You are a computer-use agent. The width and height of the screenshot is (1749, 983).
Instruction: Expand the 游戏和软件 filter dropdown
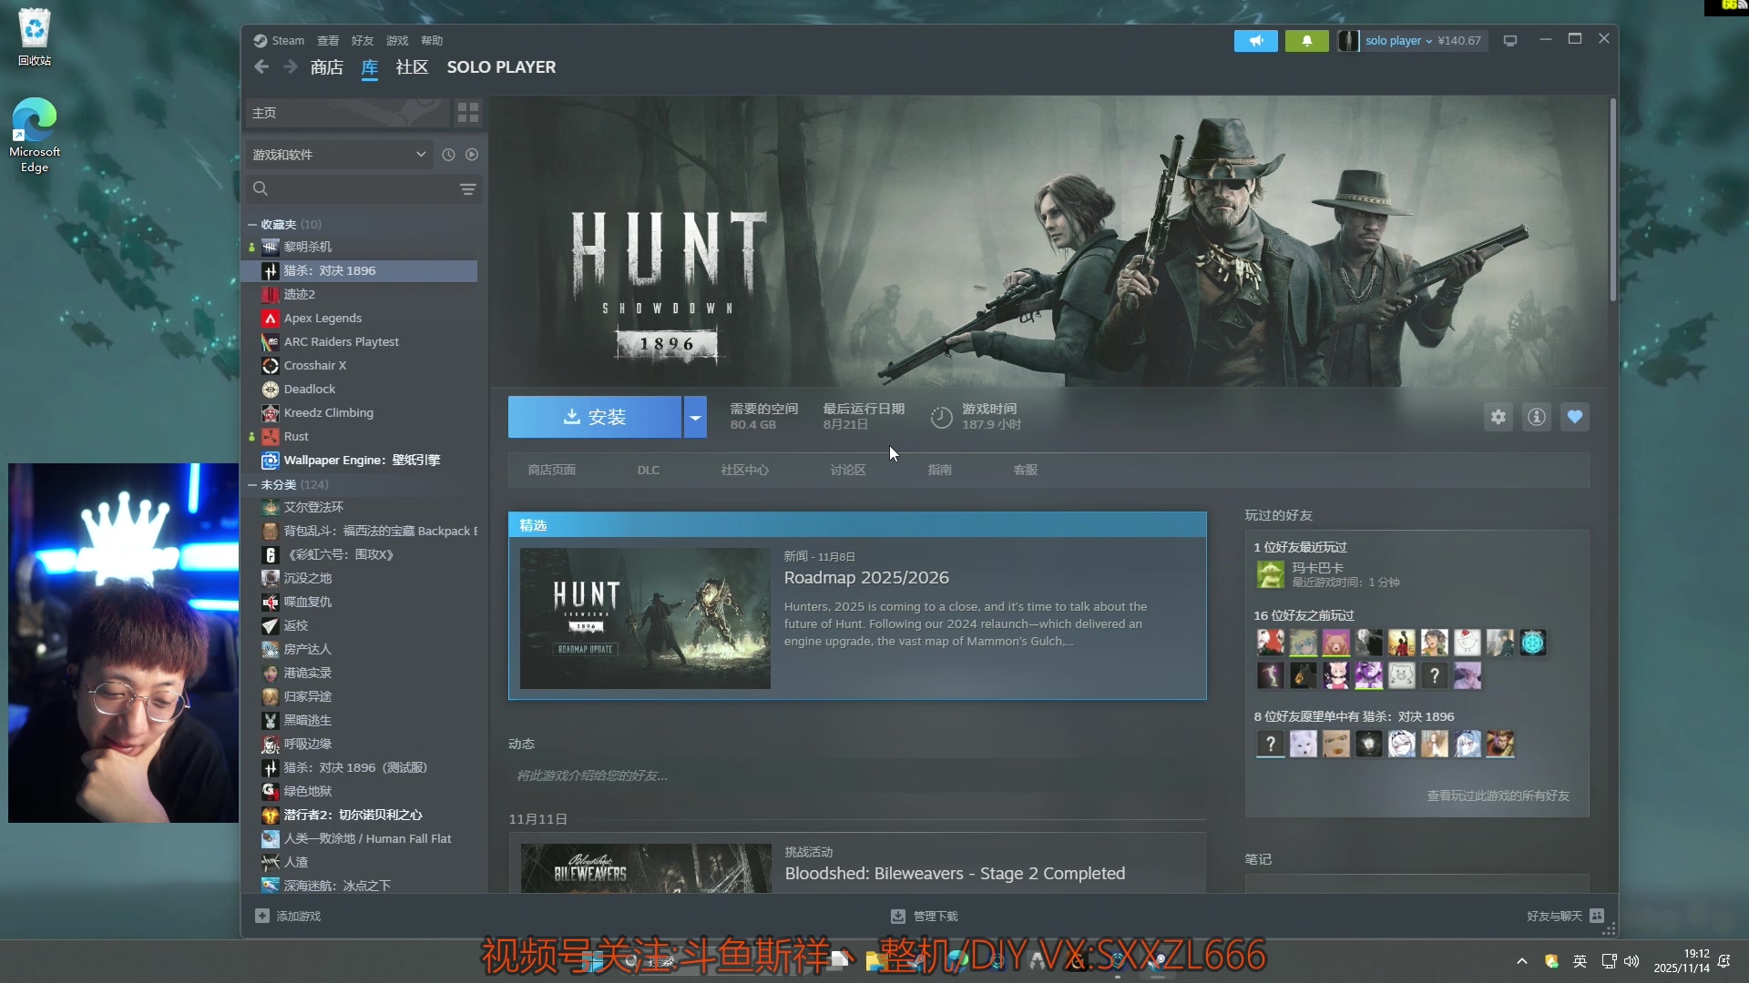[421, 155]
